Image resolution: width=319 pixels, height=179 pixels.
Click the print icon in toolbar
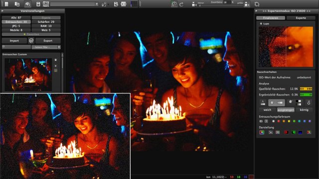(x=124, y=4)
